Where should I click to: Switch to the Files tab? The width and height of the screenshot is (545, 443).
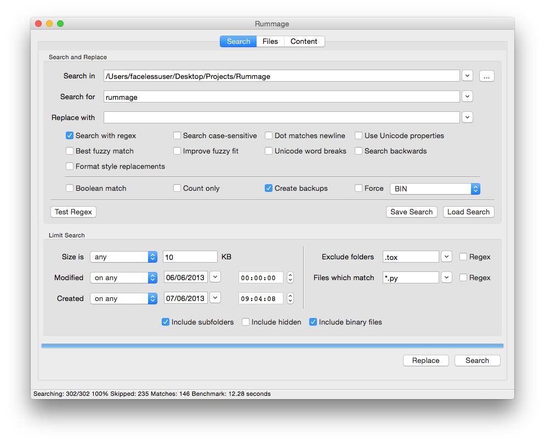coord(270,41)
